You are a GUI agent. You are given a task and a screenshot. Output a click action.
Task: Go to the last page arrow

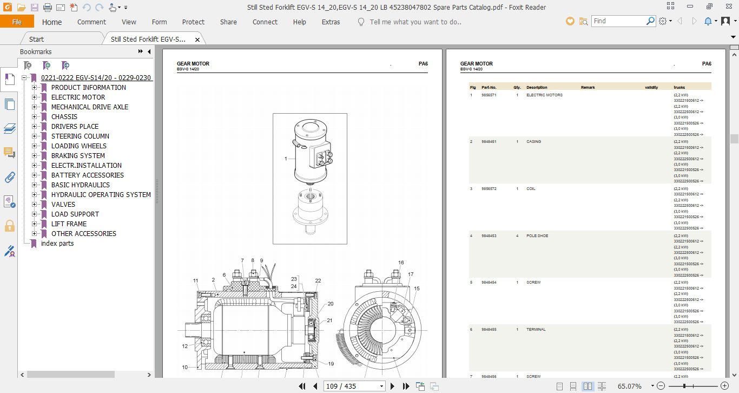[406, 386]
